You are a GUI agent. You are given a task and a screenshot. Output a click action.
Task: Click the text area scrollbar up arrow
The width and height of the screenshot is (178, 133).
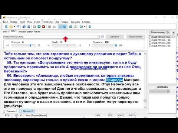point(145,54)
